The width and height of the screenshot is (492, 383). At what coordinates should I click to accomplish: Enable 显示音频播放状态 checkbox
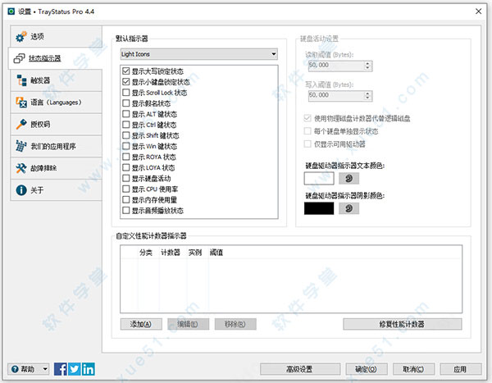pyautogui.click(x=125, y=210)
